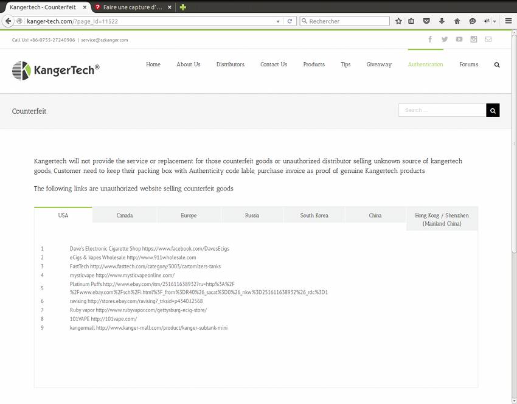517x404 pixels.
Task: Open the Authentication menu item
Action: (x=425, y=64)
